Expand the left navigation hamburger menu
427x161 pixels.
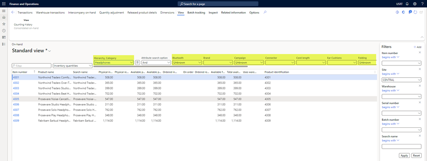[x=4, y=11]
